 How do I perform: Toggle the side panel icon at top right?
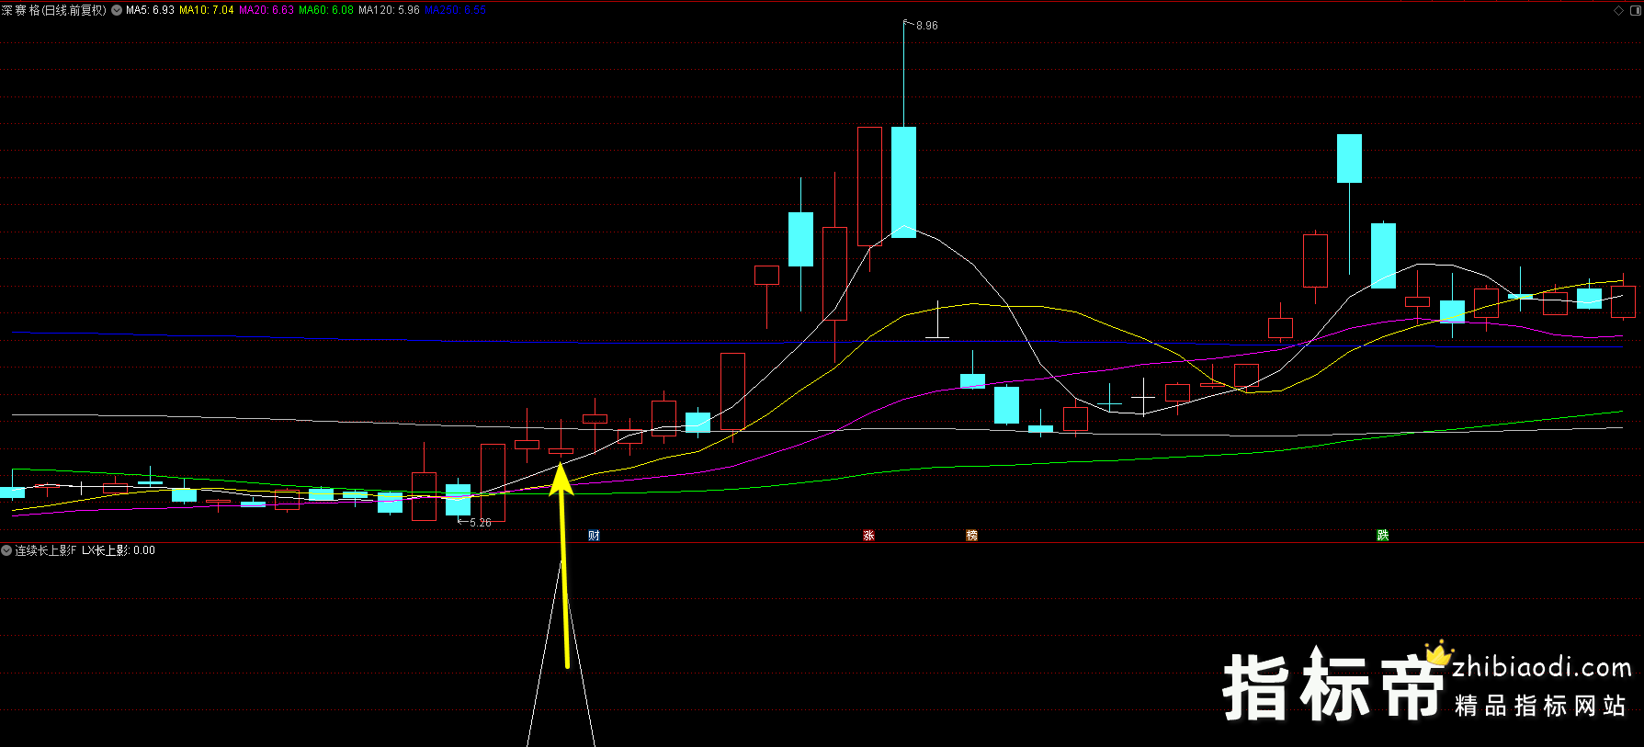pos(1635,10)
